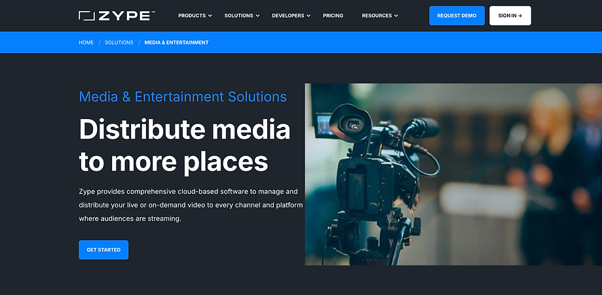This screenshot has width=602, height=295.
Task: Go to Home breadcrumb link
Action: 86,43
